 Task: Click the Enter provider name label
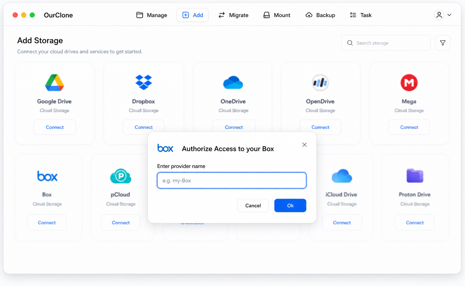[181, 166]
